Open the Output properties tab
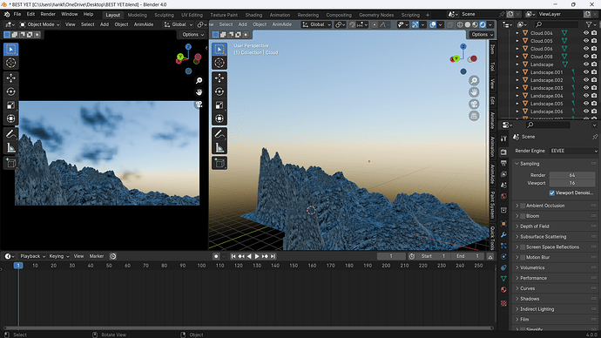 pos(503,163)
